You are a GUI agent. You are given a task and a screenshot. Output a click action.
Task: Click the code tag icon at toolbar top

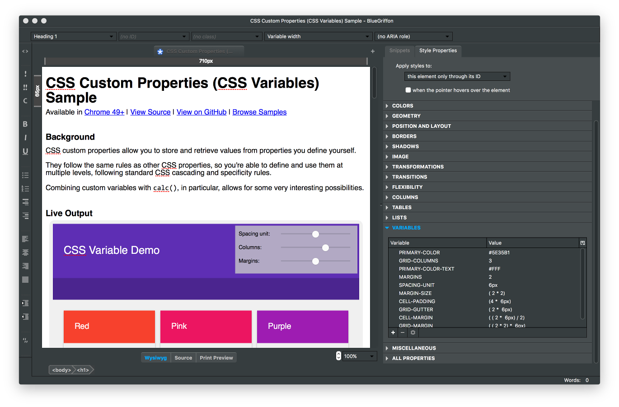tap(25, 51)
